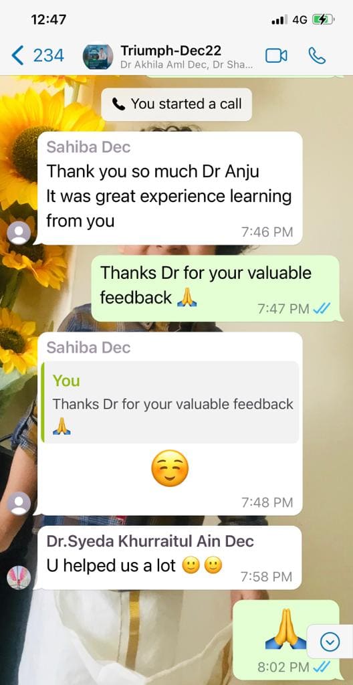
Task: Open Sahiba Dec's avatar beside blushing emoji message
Action: coord(19,503)
